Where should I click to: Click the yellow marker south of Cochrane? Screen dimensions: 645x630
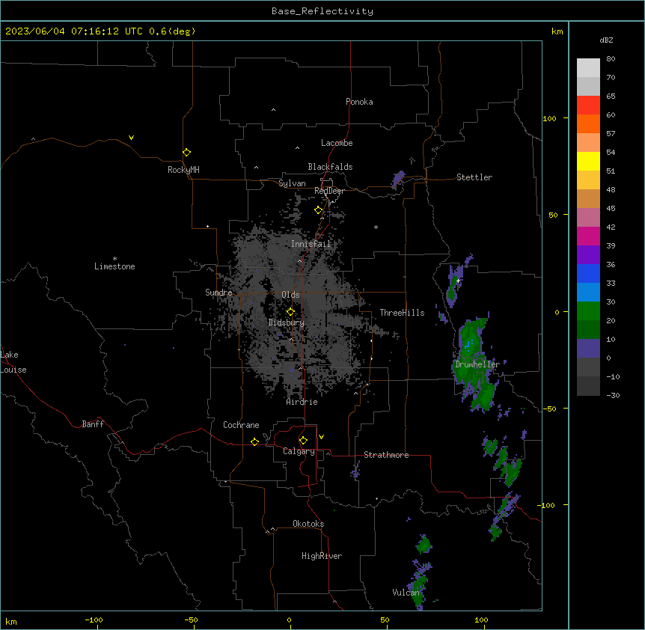(254, 441)
